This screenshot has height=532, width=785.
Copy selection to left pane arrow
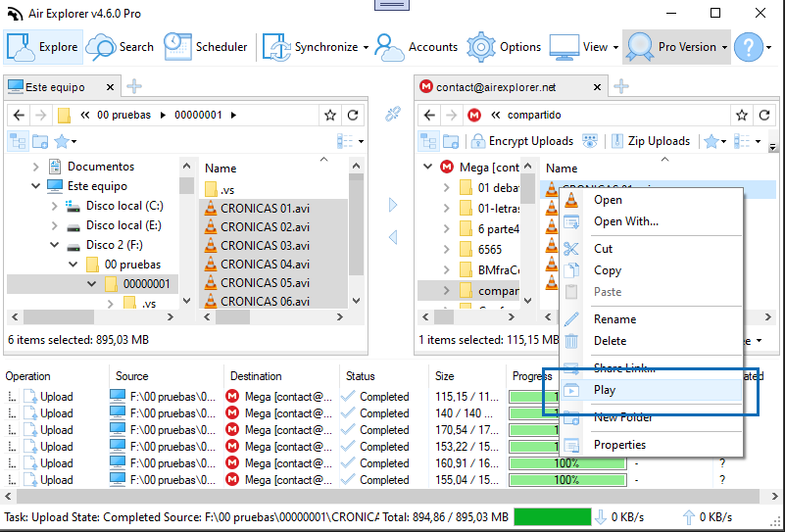(x=393, y=237)
